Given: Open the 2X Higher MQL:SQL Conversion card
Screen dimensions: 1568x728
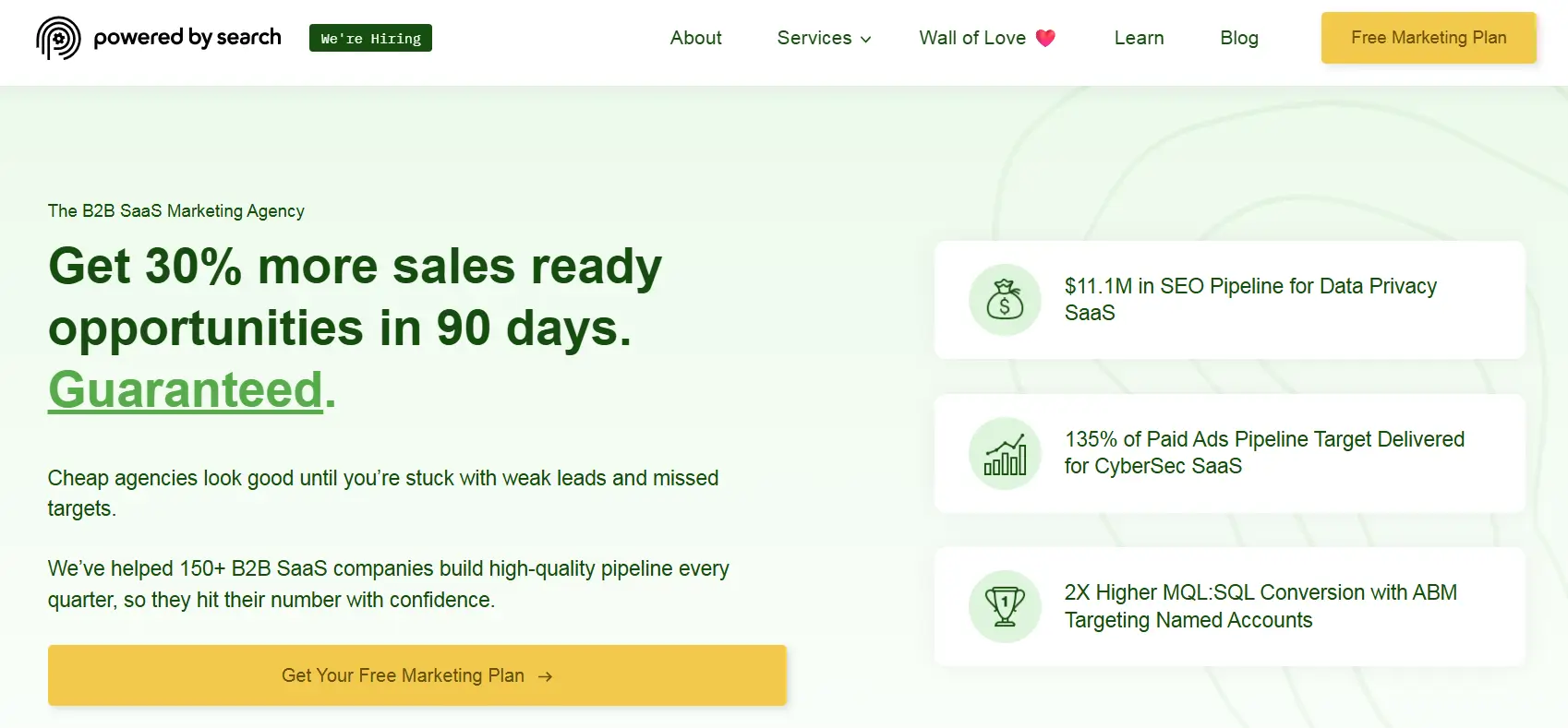Looking at the screenshot, I should [1229, 606].
